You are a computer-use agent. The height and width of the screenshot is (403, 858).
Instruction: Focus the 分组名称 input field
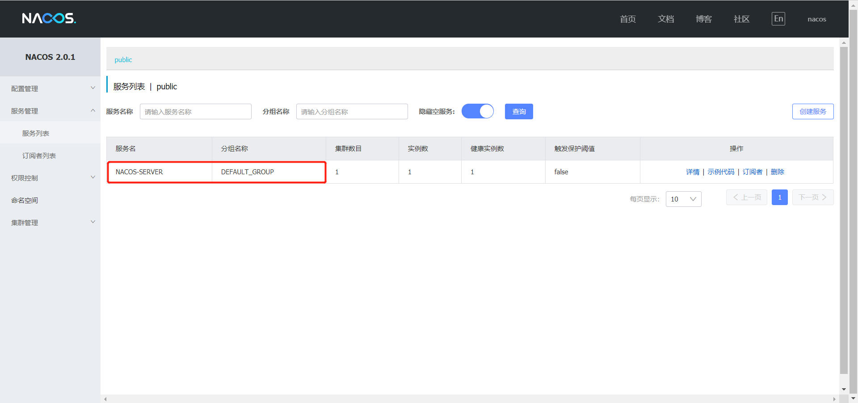pos(352,112)
